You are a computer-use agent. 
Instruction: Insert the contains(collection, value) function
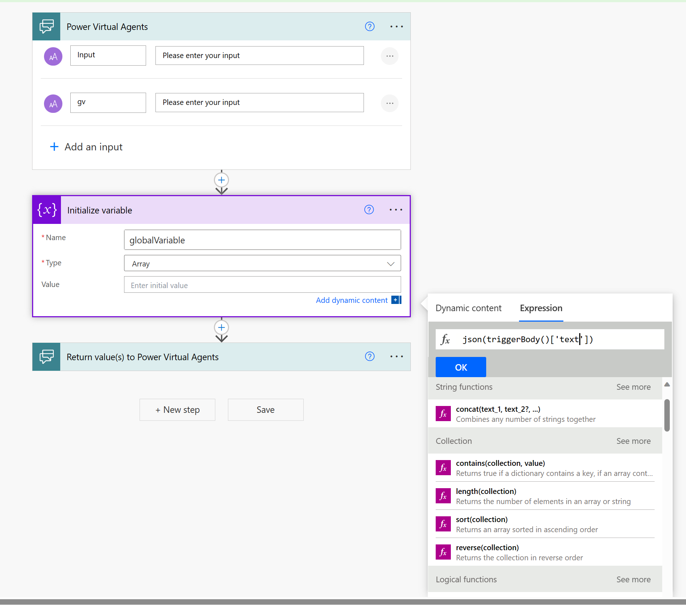click(545, 468)
